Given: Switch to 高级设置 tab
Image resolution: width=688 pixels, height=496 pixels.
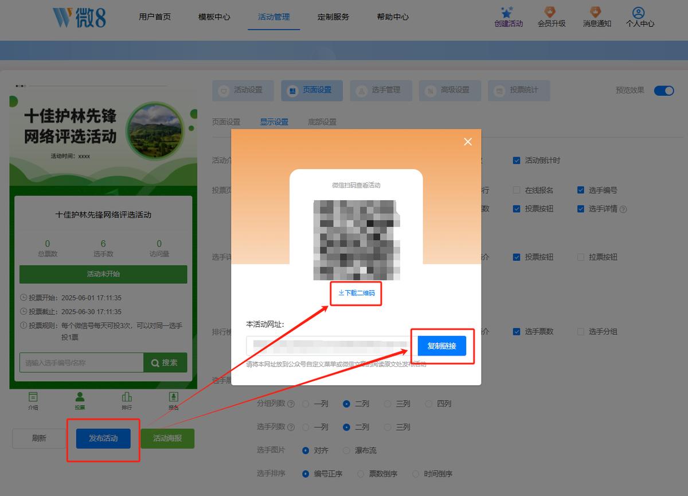Looking at the screenshot, I should coord(449,91).
